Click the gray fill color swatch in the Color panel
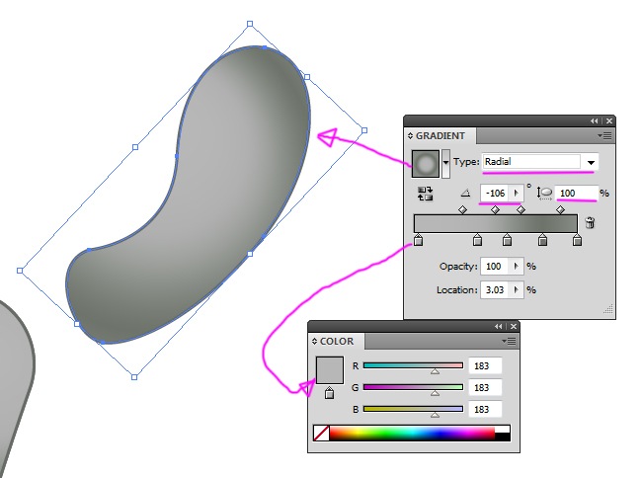Screen dimensions: 642x478 330,370
